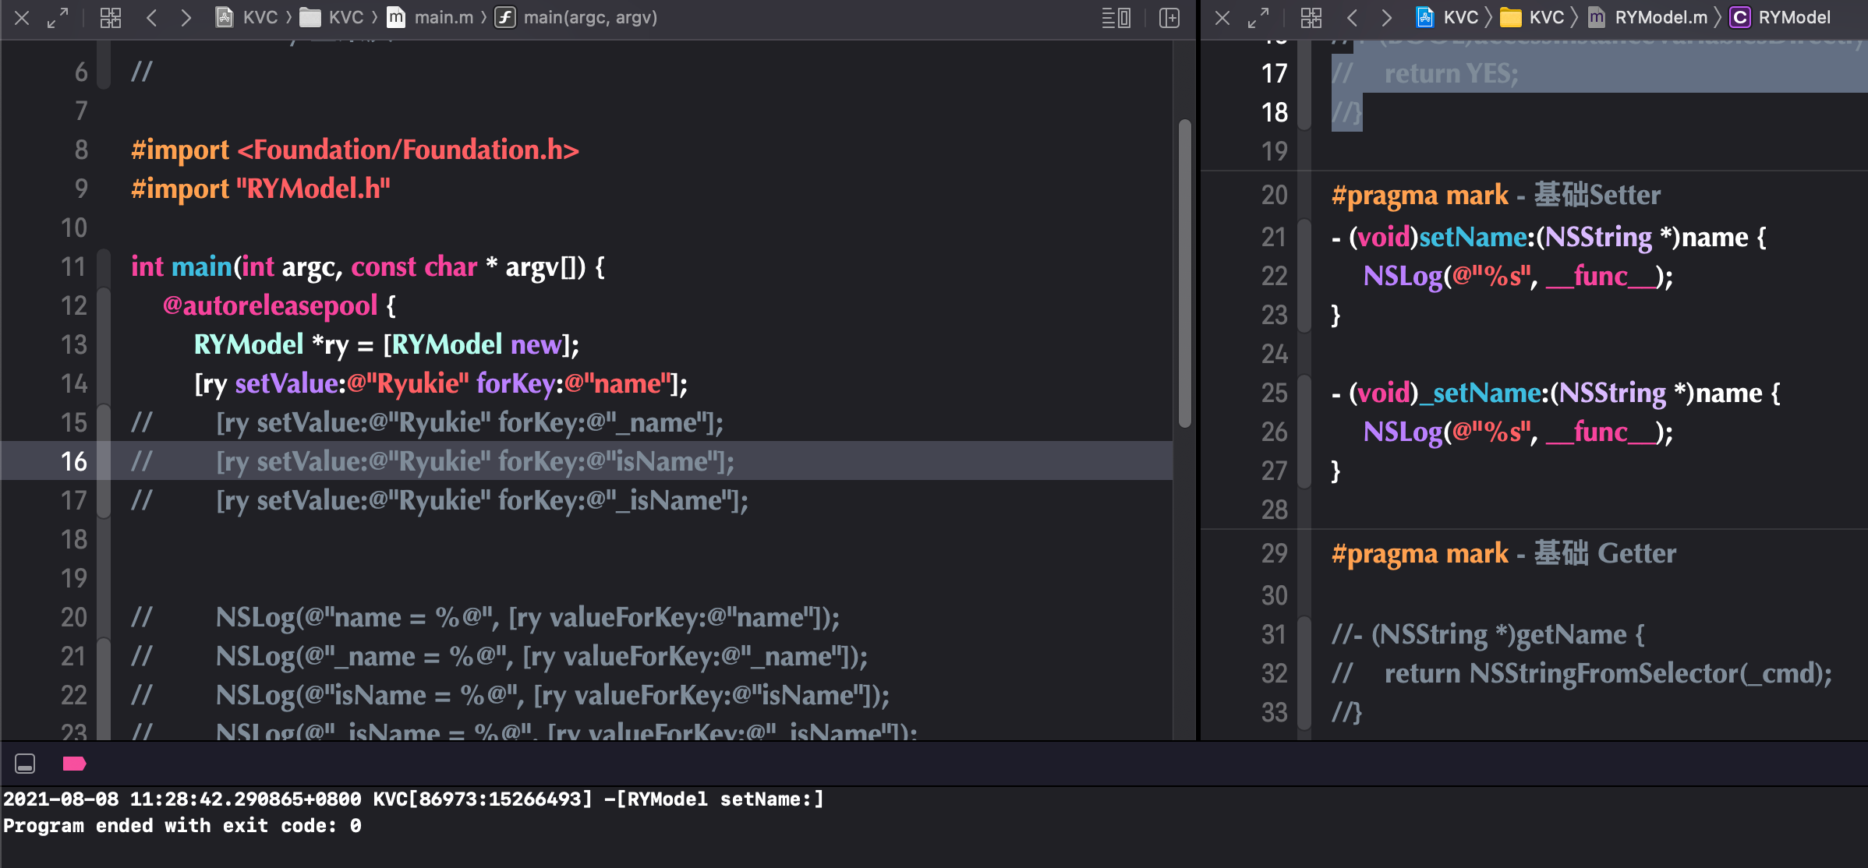Viewport: 1868px width, 868px height.
Task: Toggle breakpoints with the pink tag icon
Action: tap(74, 764)
